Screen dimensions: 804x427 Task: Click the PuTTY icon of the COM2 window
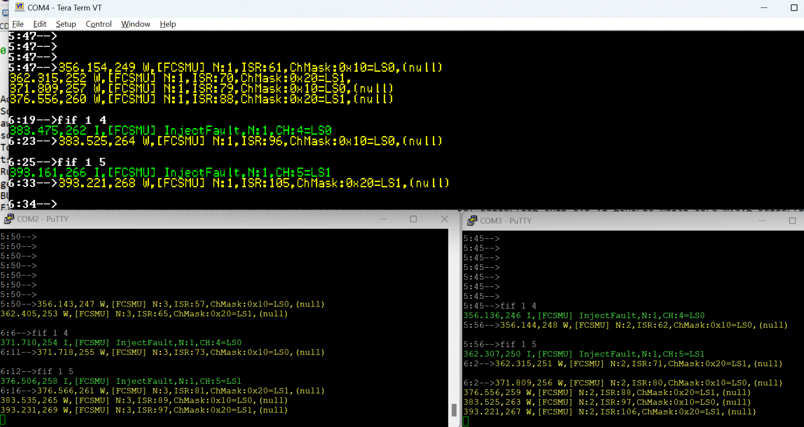(x=9, y=219)
